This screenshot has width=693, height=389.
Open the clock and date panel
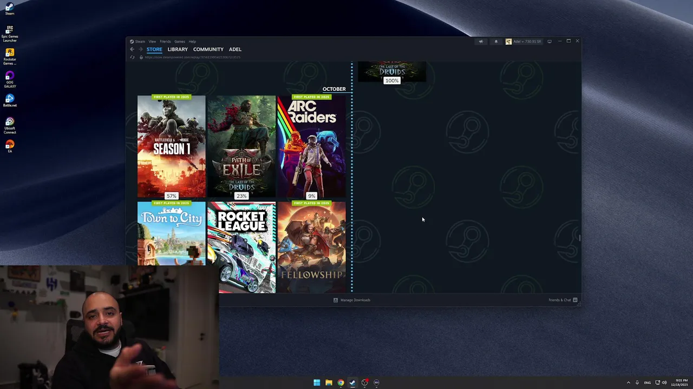[x=681, y=383]
